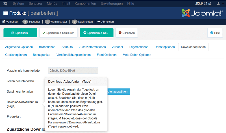Expand the Benutzer dropdown menu

[35, 4]
